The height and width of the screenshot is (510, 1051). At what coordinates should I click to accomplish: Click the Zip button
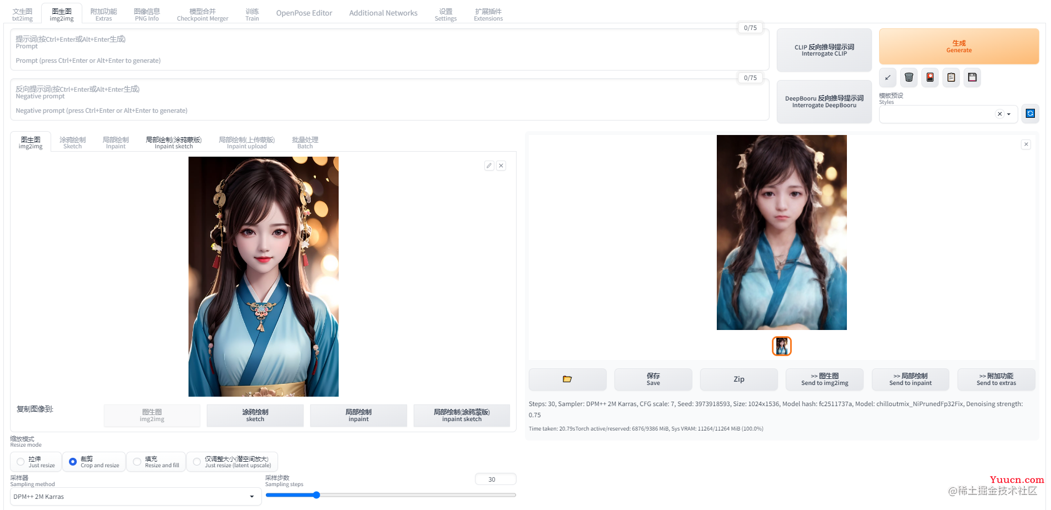[x=738, y=379]
